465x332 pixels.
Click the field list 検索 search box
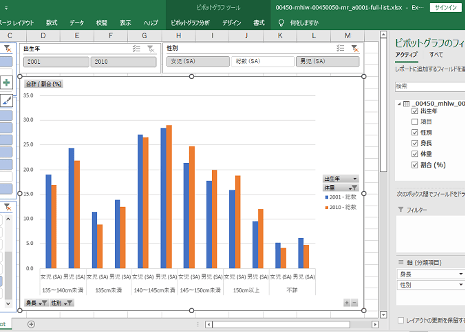click(x=430, y=86)
